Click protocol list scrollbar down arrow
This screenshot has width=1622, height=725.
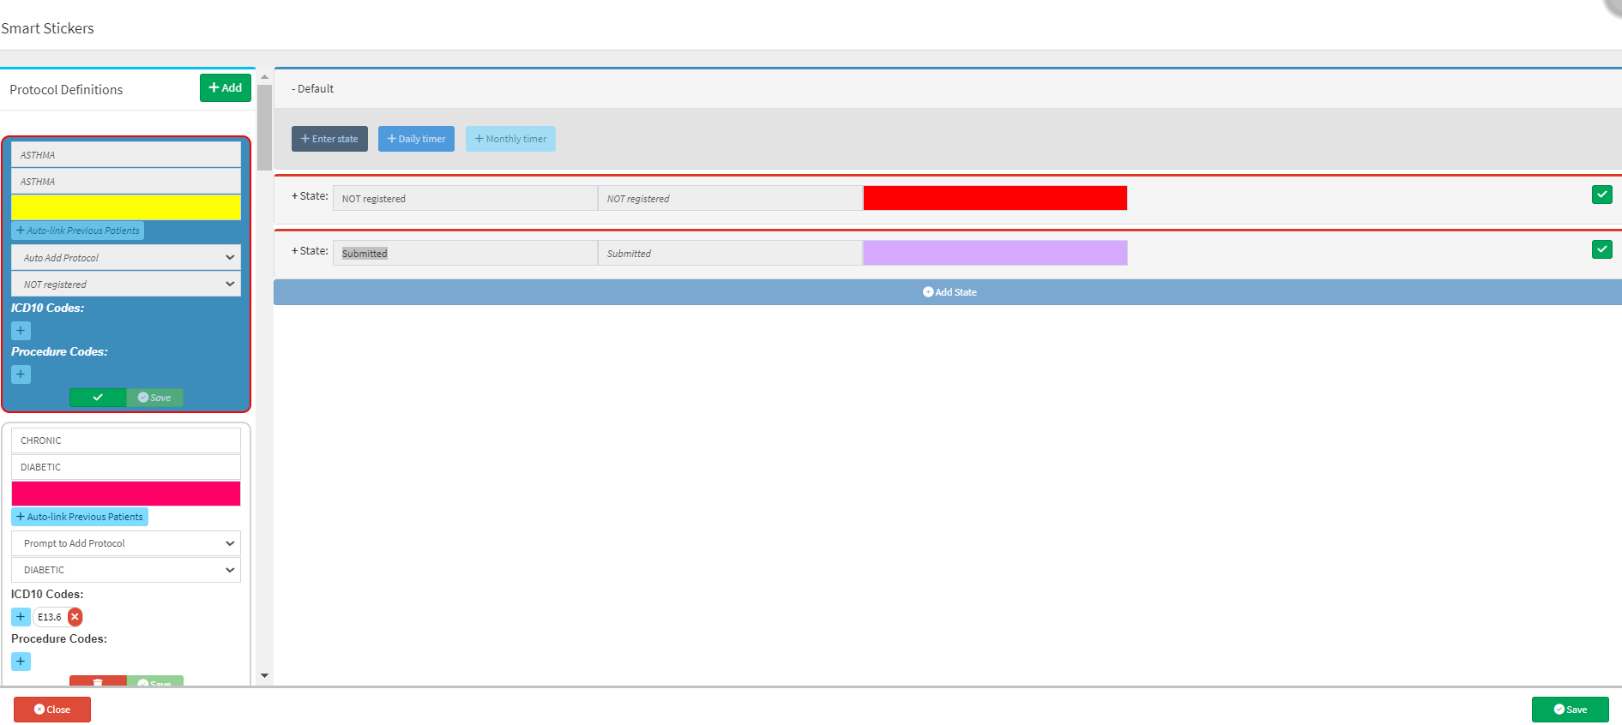pos(264,675)
